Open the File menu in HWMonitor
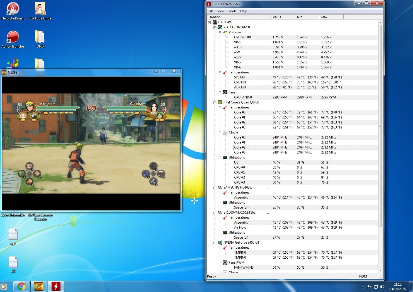 click(211, 11)
